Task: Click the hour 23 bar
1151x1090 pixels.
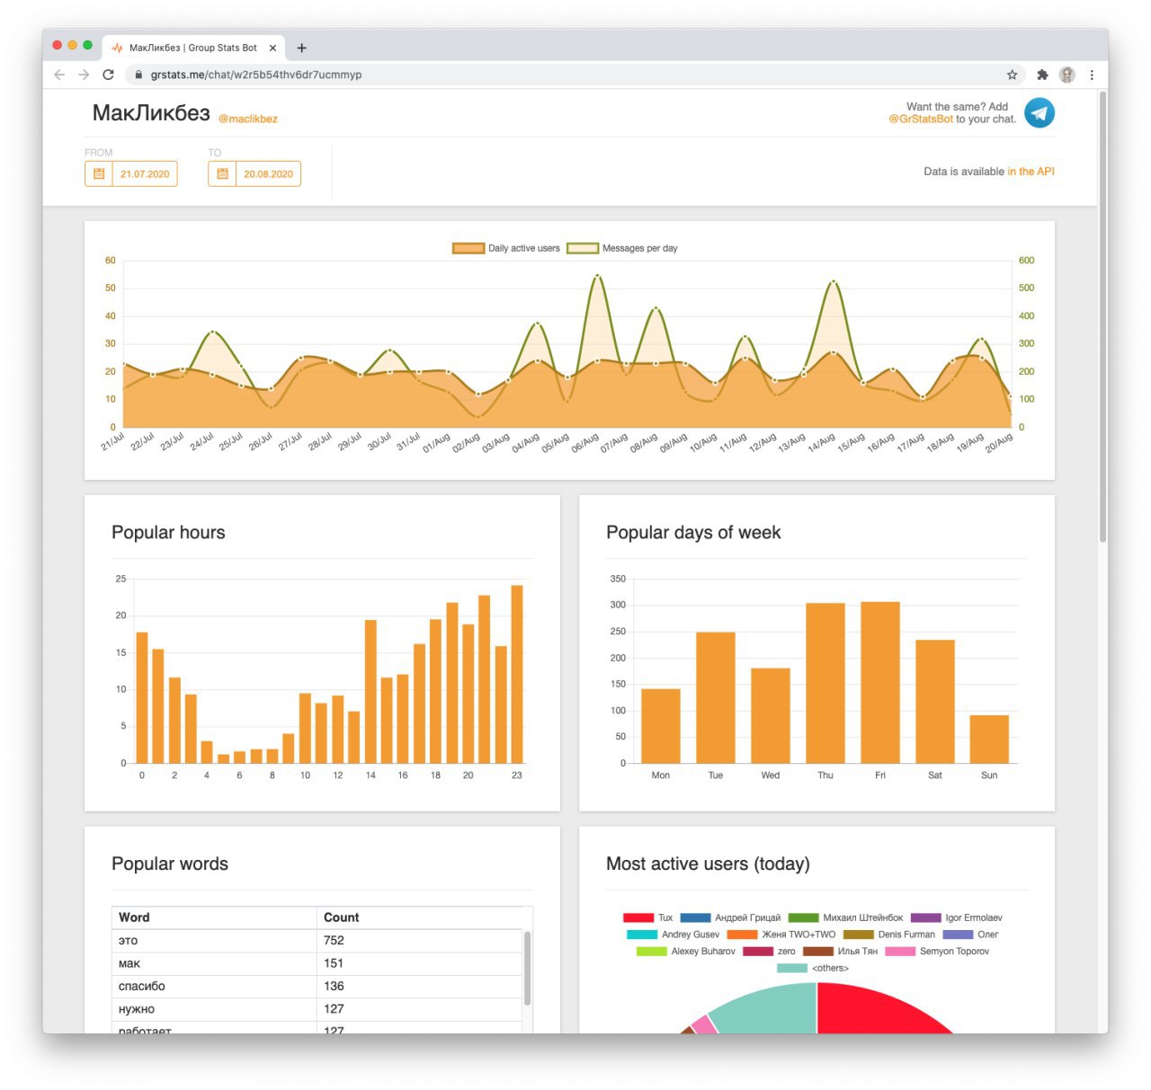Action: 517,674
